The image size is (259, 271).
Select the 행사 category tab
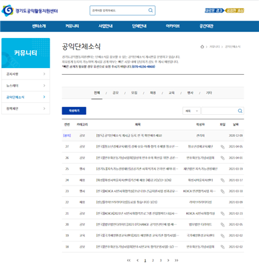pyautogui.click(x=190, y=93)
